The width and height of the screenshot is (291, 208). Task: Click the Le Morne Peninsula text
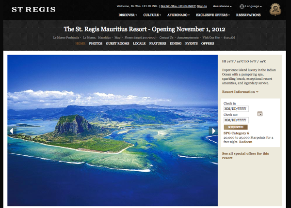click(x=66, y=38)
